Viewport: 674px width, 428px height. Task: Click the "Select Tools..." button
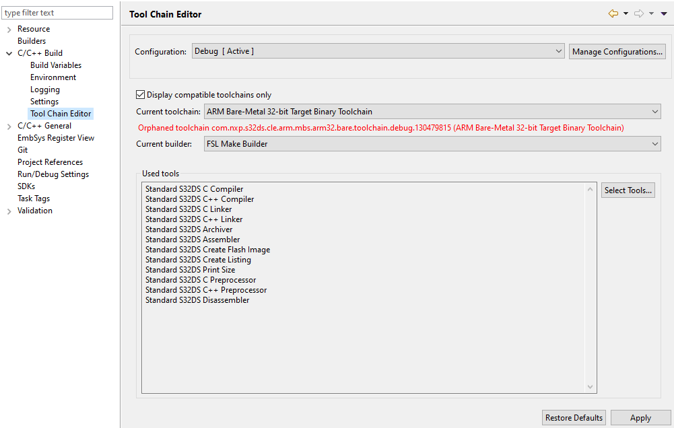coord(628,190)
